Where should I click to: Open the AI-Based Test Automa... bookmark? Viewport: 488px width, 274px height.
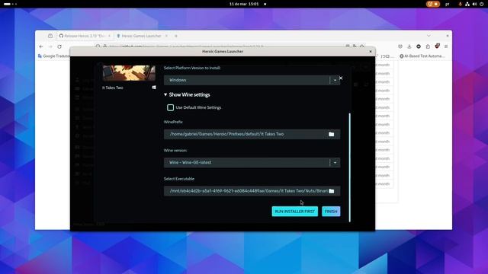point(422,56)
